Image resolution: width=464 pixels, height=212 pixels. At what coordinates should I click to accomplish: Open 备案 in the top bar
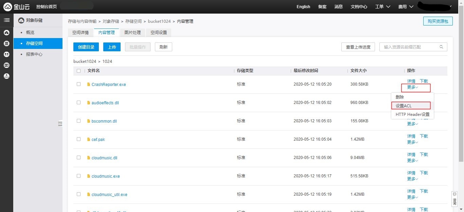click(322, 7)
